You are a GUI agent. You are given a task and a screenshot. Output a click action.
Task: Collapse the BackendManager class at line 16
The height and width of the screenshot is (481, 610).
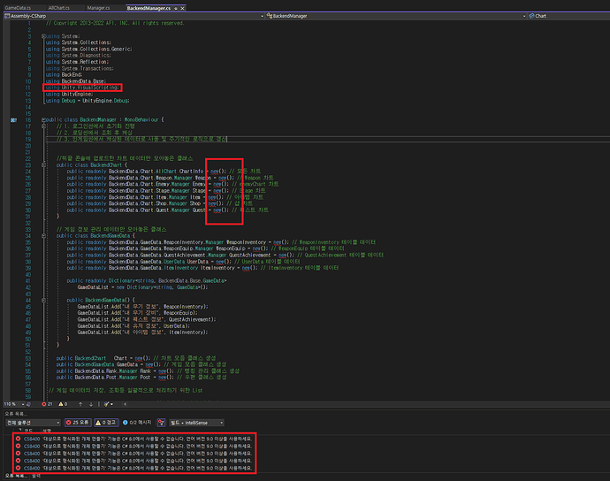point(43,120)
